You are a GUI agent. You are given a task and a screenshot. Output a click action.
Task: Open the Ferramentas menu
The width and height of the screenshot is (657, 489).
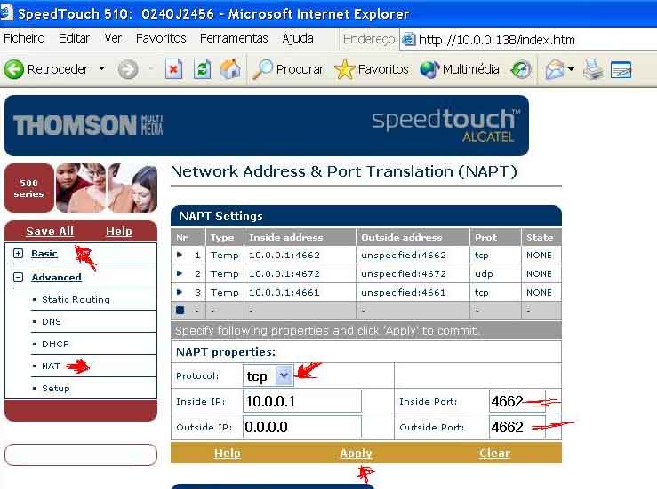coord(234,38)
